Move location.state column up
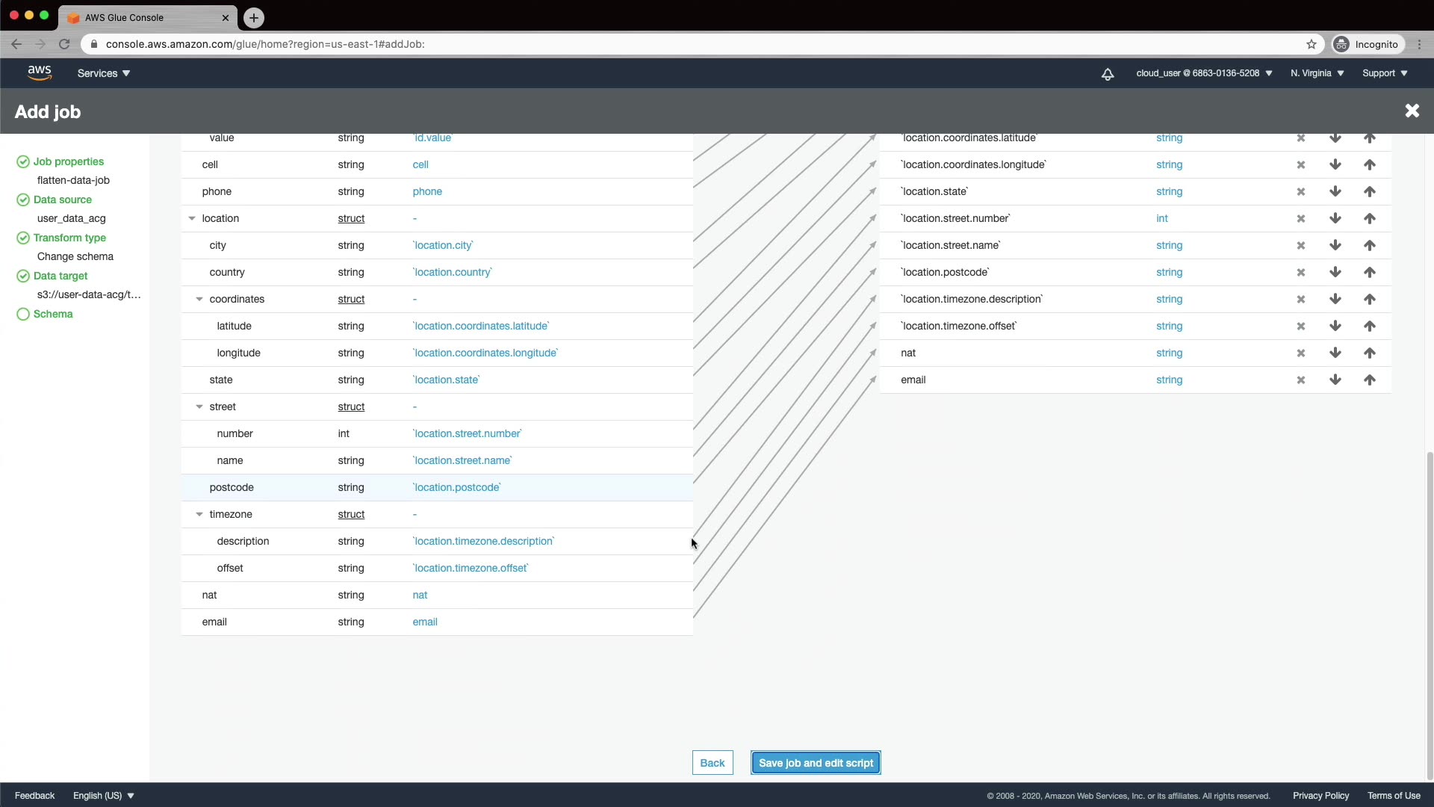Image resolution: width=1434 pixels, height=807 pixels. pyautogui.click(x=1369, y=191)
